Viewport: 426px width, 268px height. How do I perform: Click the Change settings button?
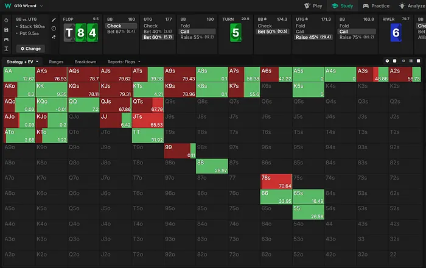pos(30,48)
